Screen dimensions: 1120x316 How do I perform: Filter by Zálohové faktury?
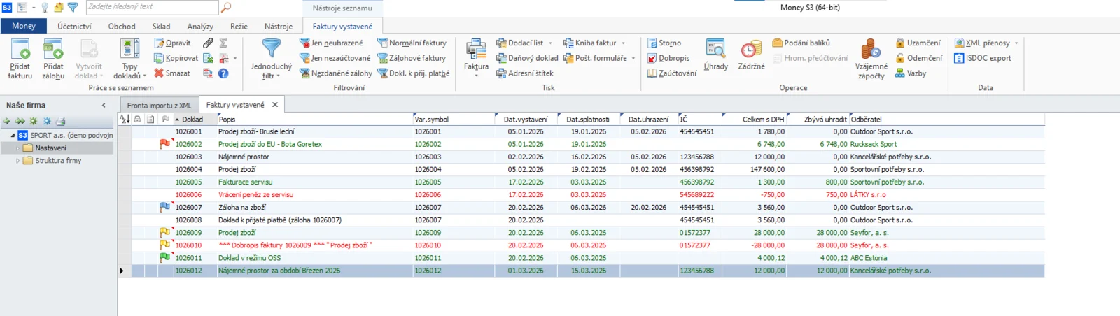click(x=412, y=58)
